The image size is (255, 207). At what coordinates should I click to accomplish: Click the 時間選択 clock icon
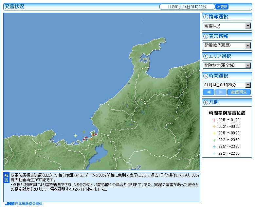click(206, 76)
